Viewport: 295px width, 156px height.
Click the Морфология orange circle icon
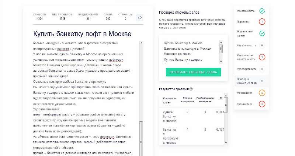(x=262, y=93)
